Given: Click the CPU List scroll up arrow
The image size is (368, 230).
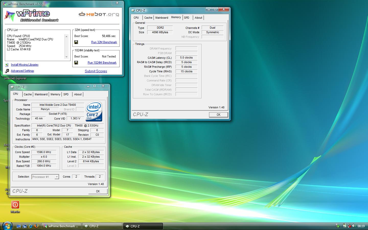Looking at the screenshot, I should (x=66, y=37).
